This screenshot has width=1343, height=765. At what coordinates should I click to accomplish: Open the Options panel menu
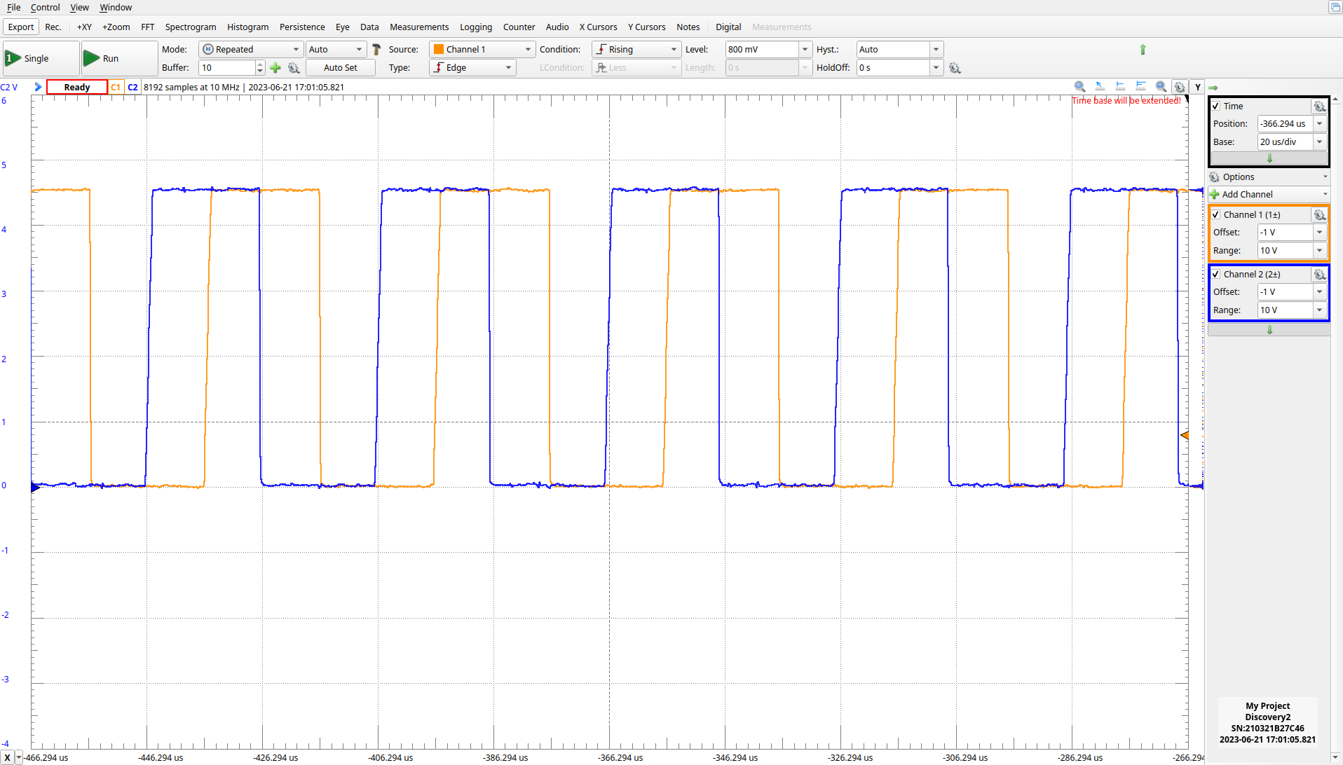click(1269, 177)
